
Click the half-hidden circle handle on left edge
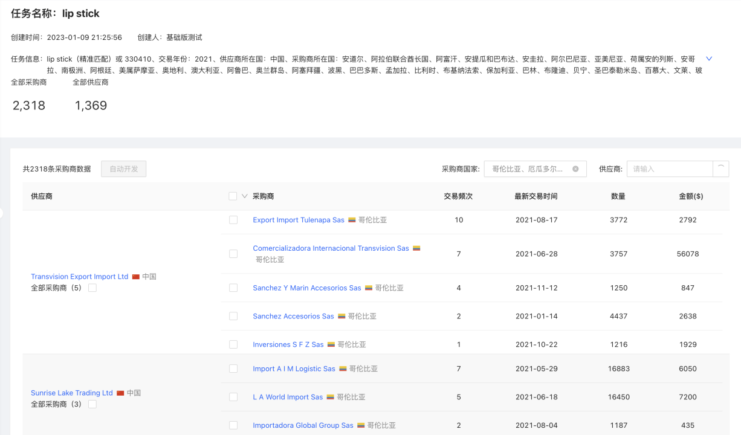(x=1, y=213)
